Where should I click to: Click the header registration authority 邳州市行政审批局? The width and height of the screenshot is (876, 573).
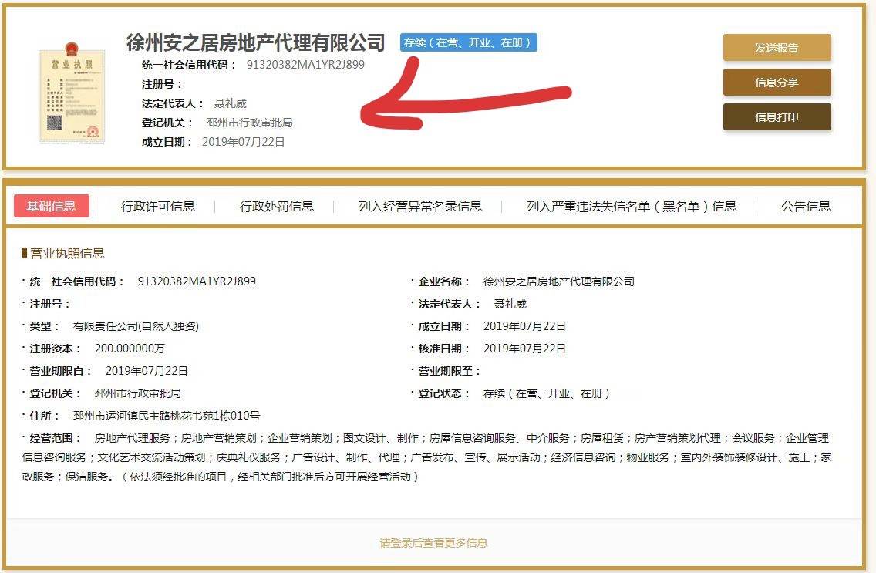pyautogui.click(x=250, y=123)
